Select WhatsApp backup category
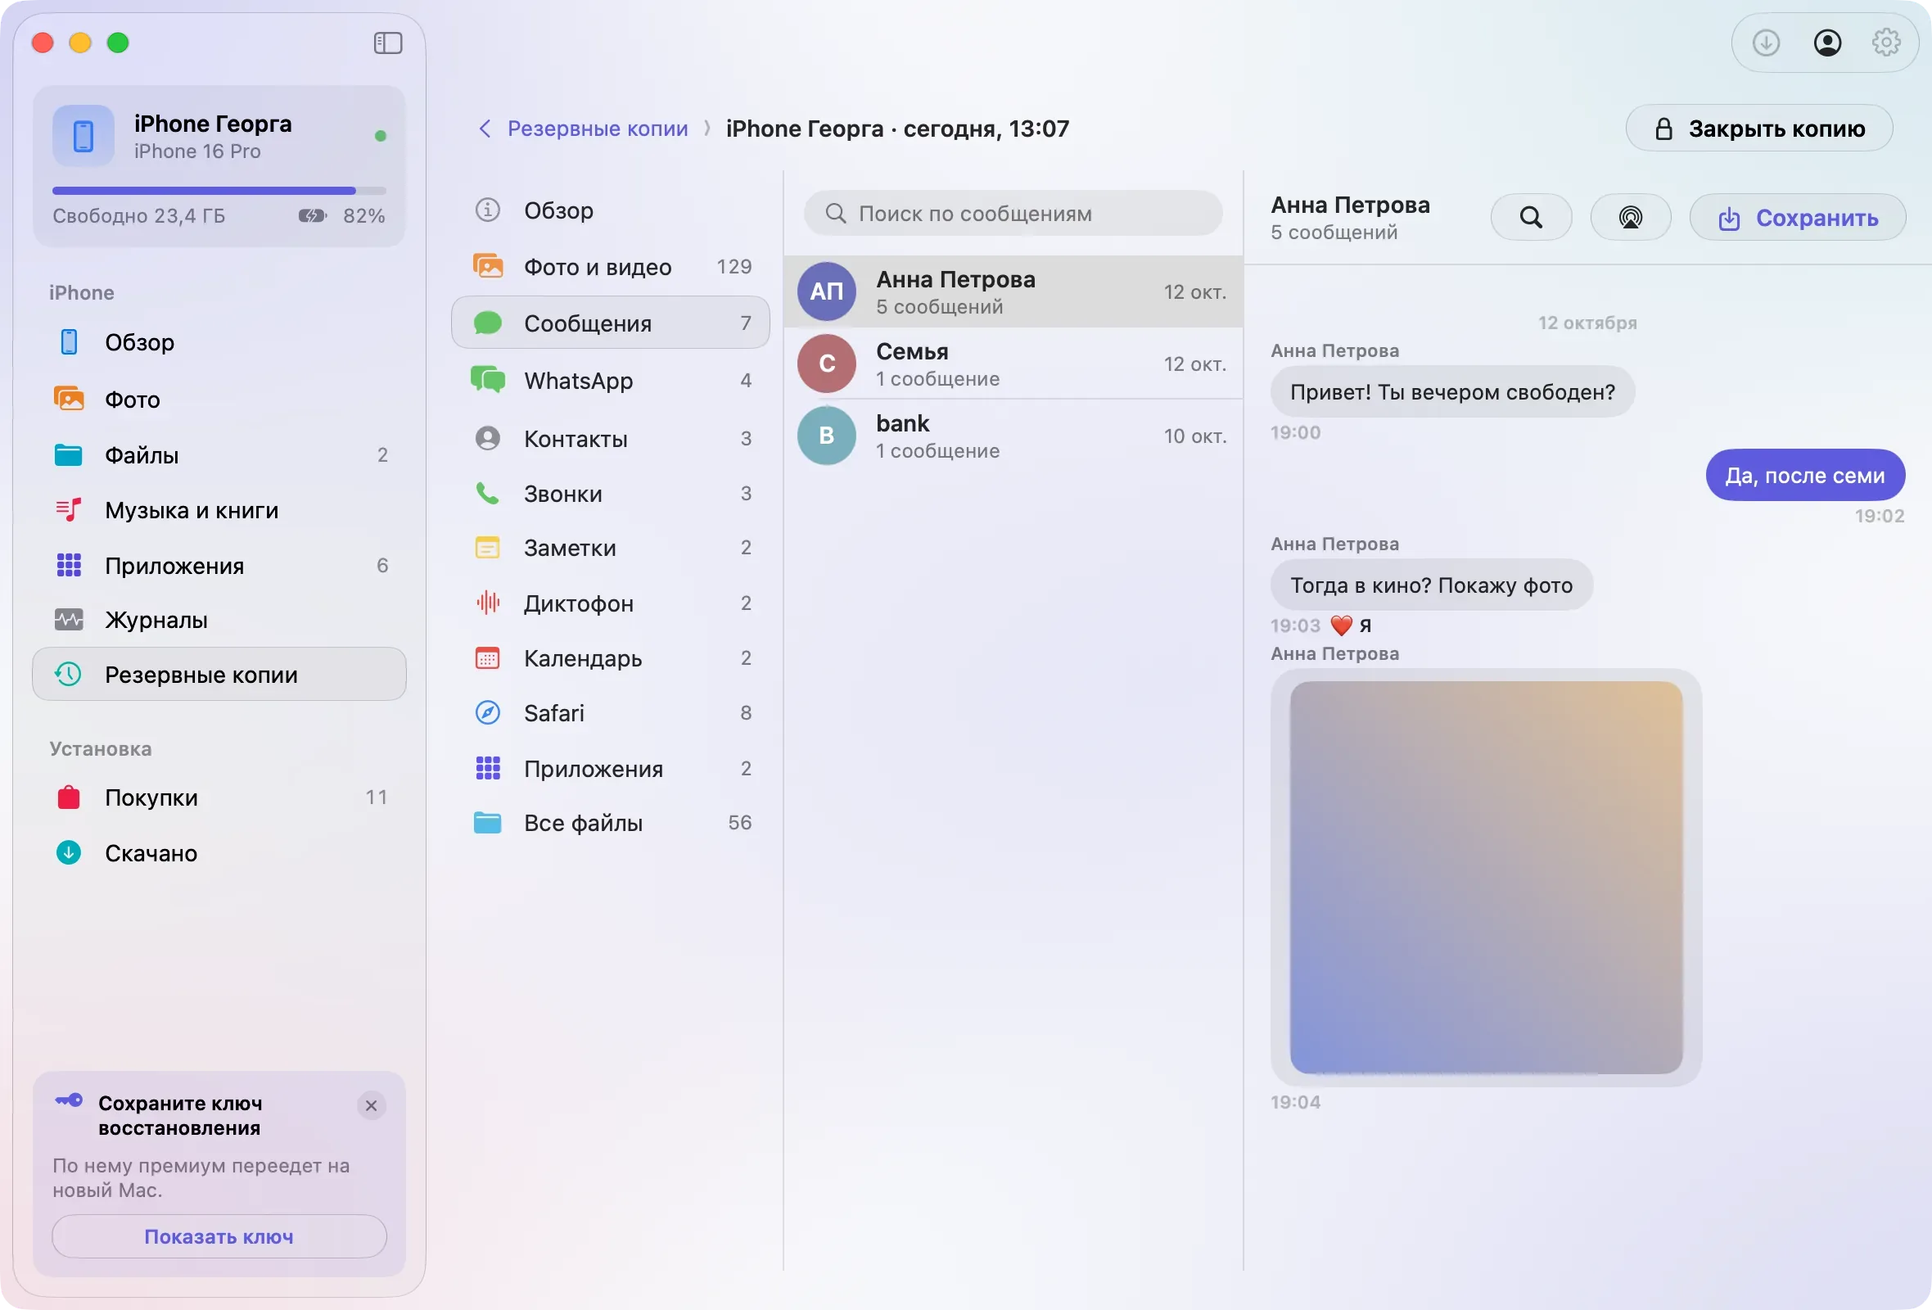The height and width of the screenshot is (1310, 1932). tap(610, 381)
